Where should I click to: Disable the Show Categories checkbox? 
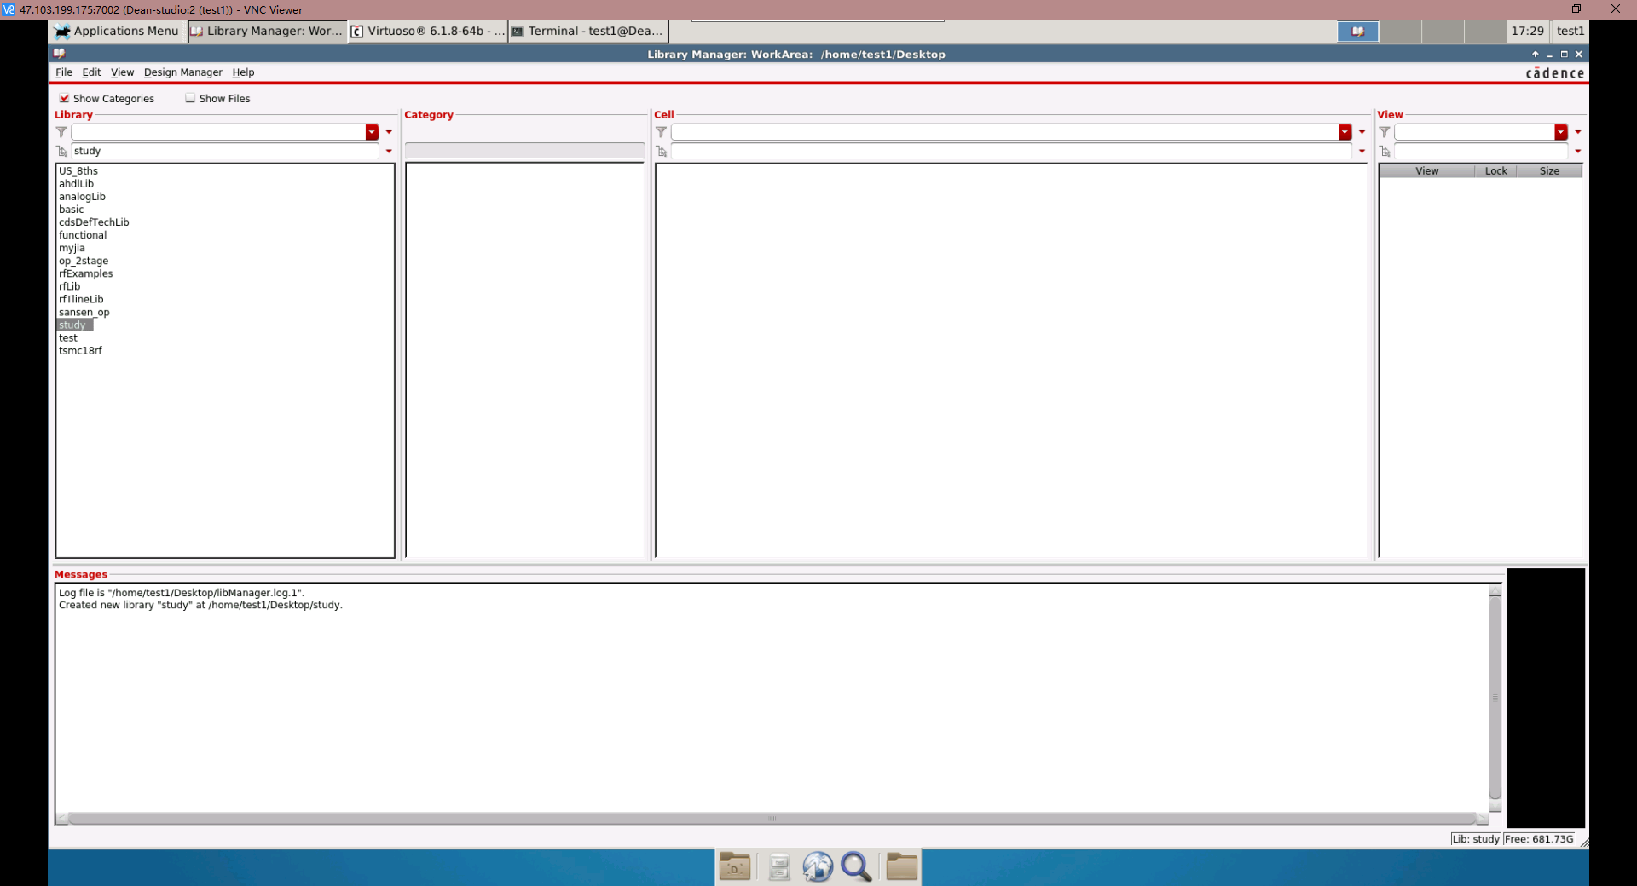pyautogui.click(x=64, y=98)
